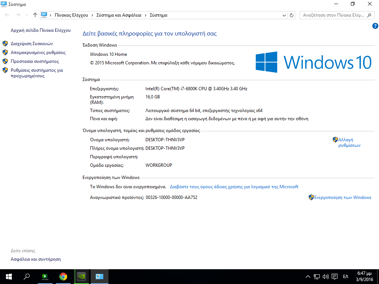Click processor value Intel Core i7-6800K
This screenshot has width=379, height=284.
(196, 89)
